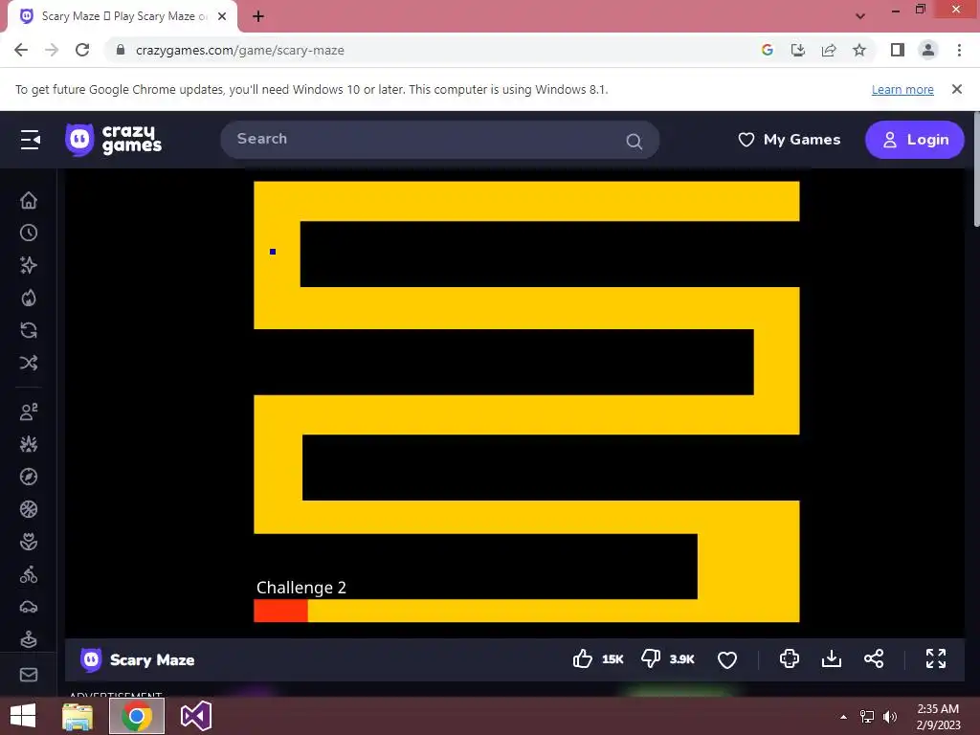The height and width of the screenshot is (735, 980).
Task: Open New games sparkle icon in sidebar
Action: (29, 265)
